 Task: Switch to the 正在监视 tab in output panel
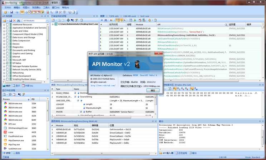coord(181,153)
